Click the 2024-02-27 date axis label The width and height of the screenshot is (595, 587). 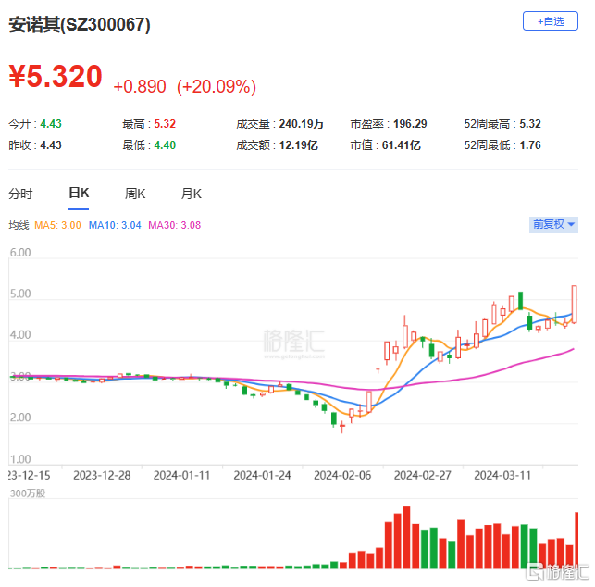pos(422,475)
